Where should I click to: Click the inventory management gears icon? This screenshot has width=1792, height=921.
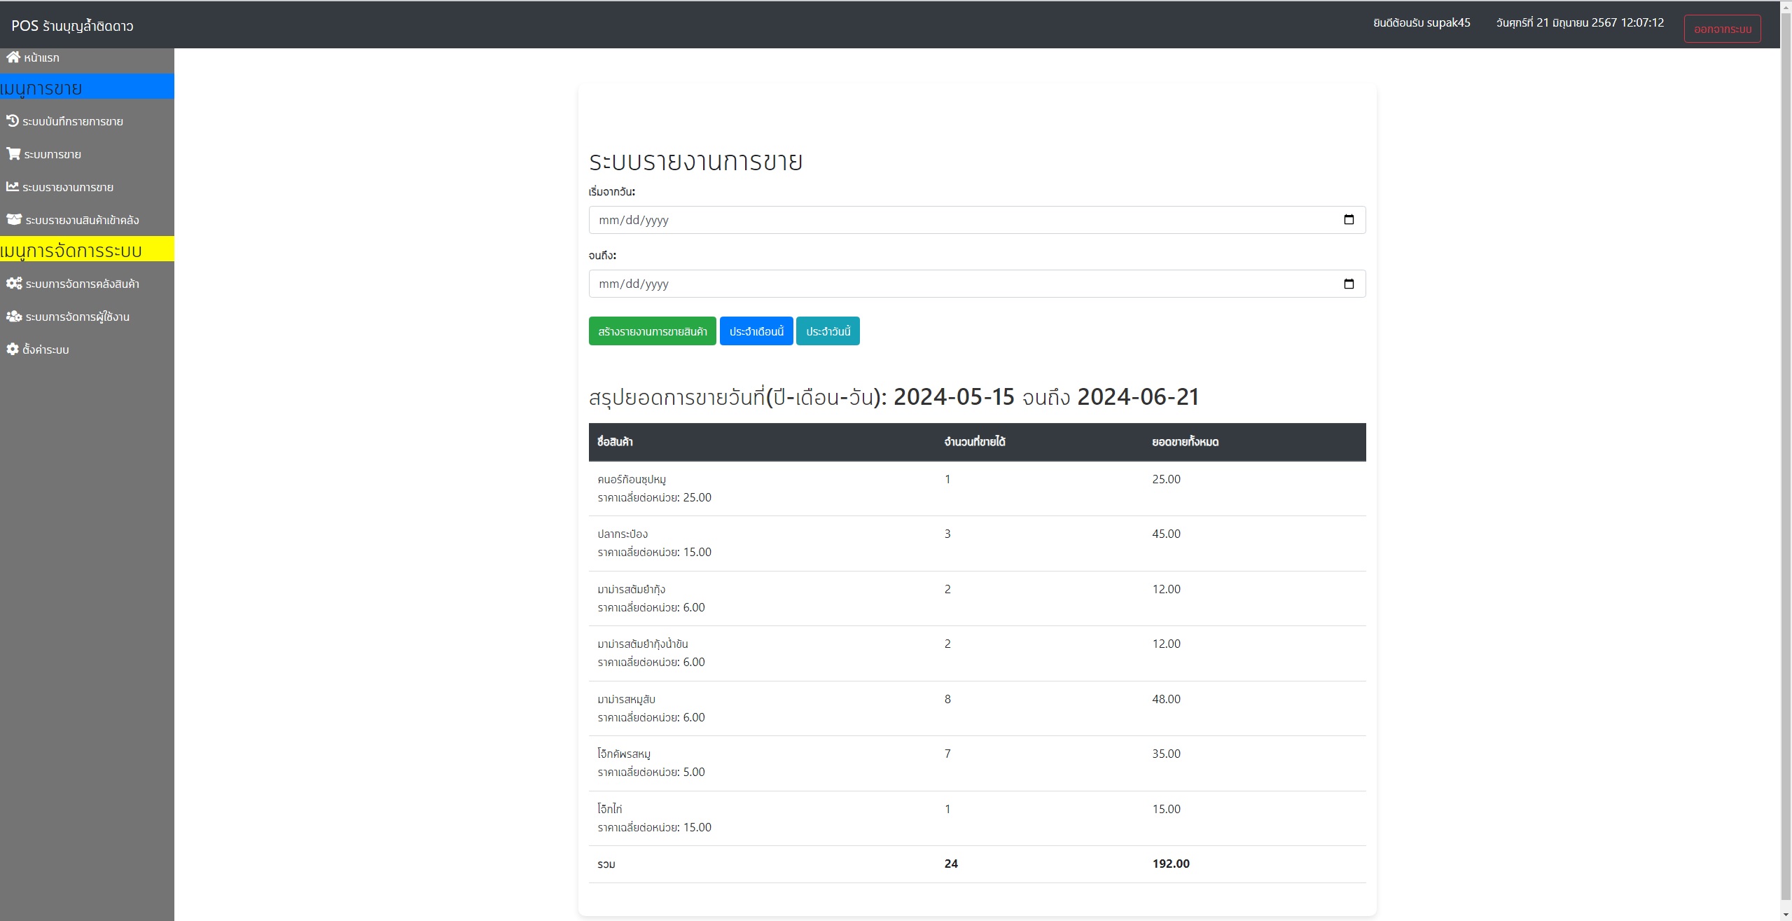(x=14, y=284)
